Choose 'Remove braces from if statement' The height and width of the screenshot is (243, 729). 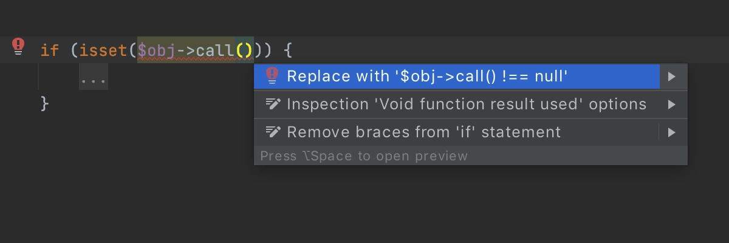coord(424,132)
